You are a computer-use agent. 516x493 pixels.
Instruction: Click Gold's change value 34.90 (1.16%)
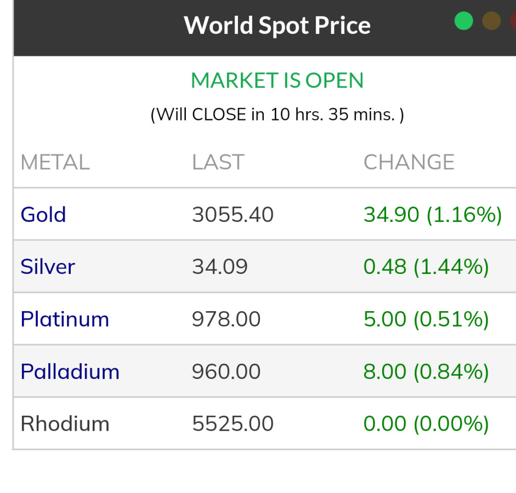pos(433,214)
